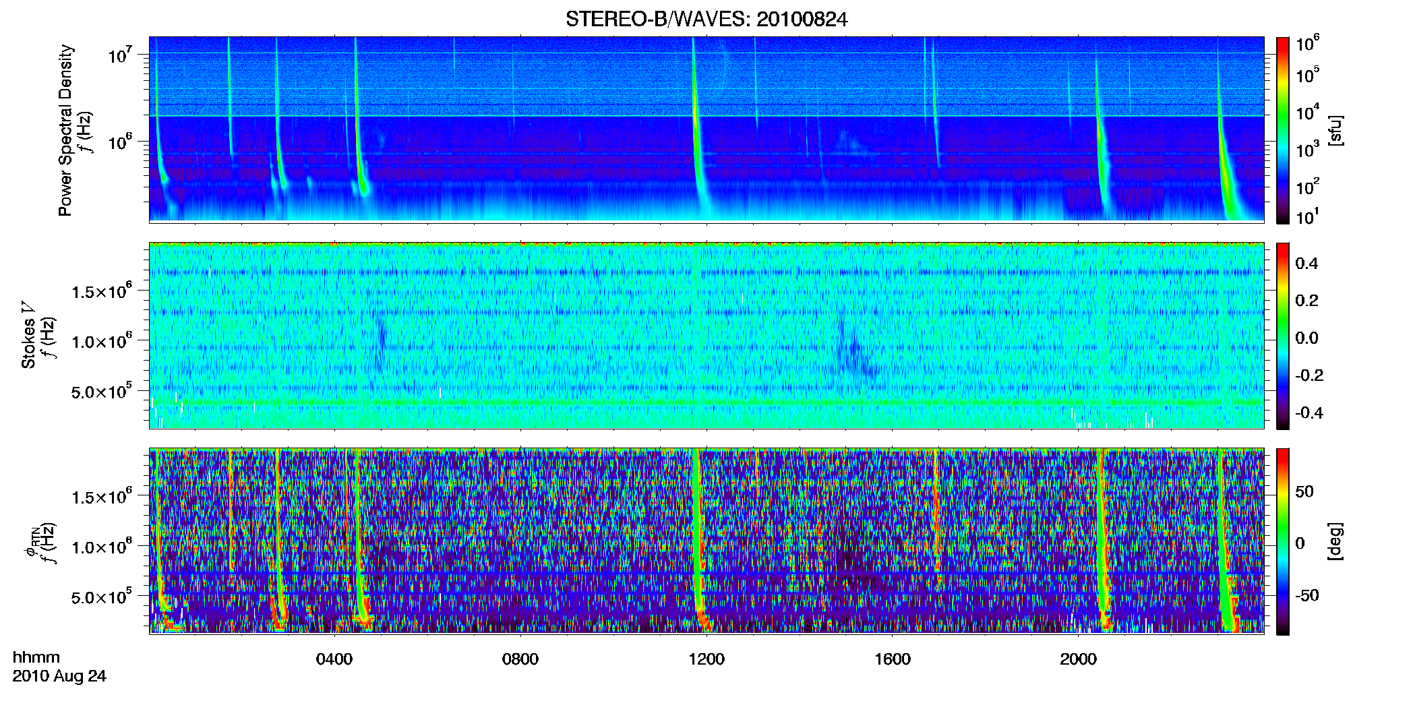Select the -0.4 tick on Stokes V colorbar
The height and width of the screenshot is (728, 1413).
tap(1309, 413)
